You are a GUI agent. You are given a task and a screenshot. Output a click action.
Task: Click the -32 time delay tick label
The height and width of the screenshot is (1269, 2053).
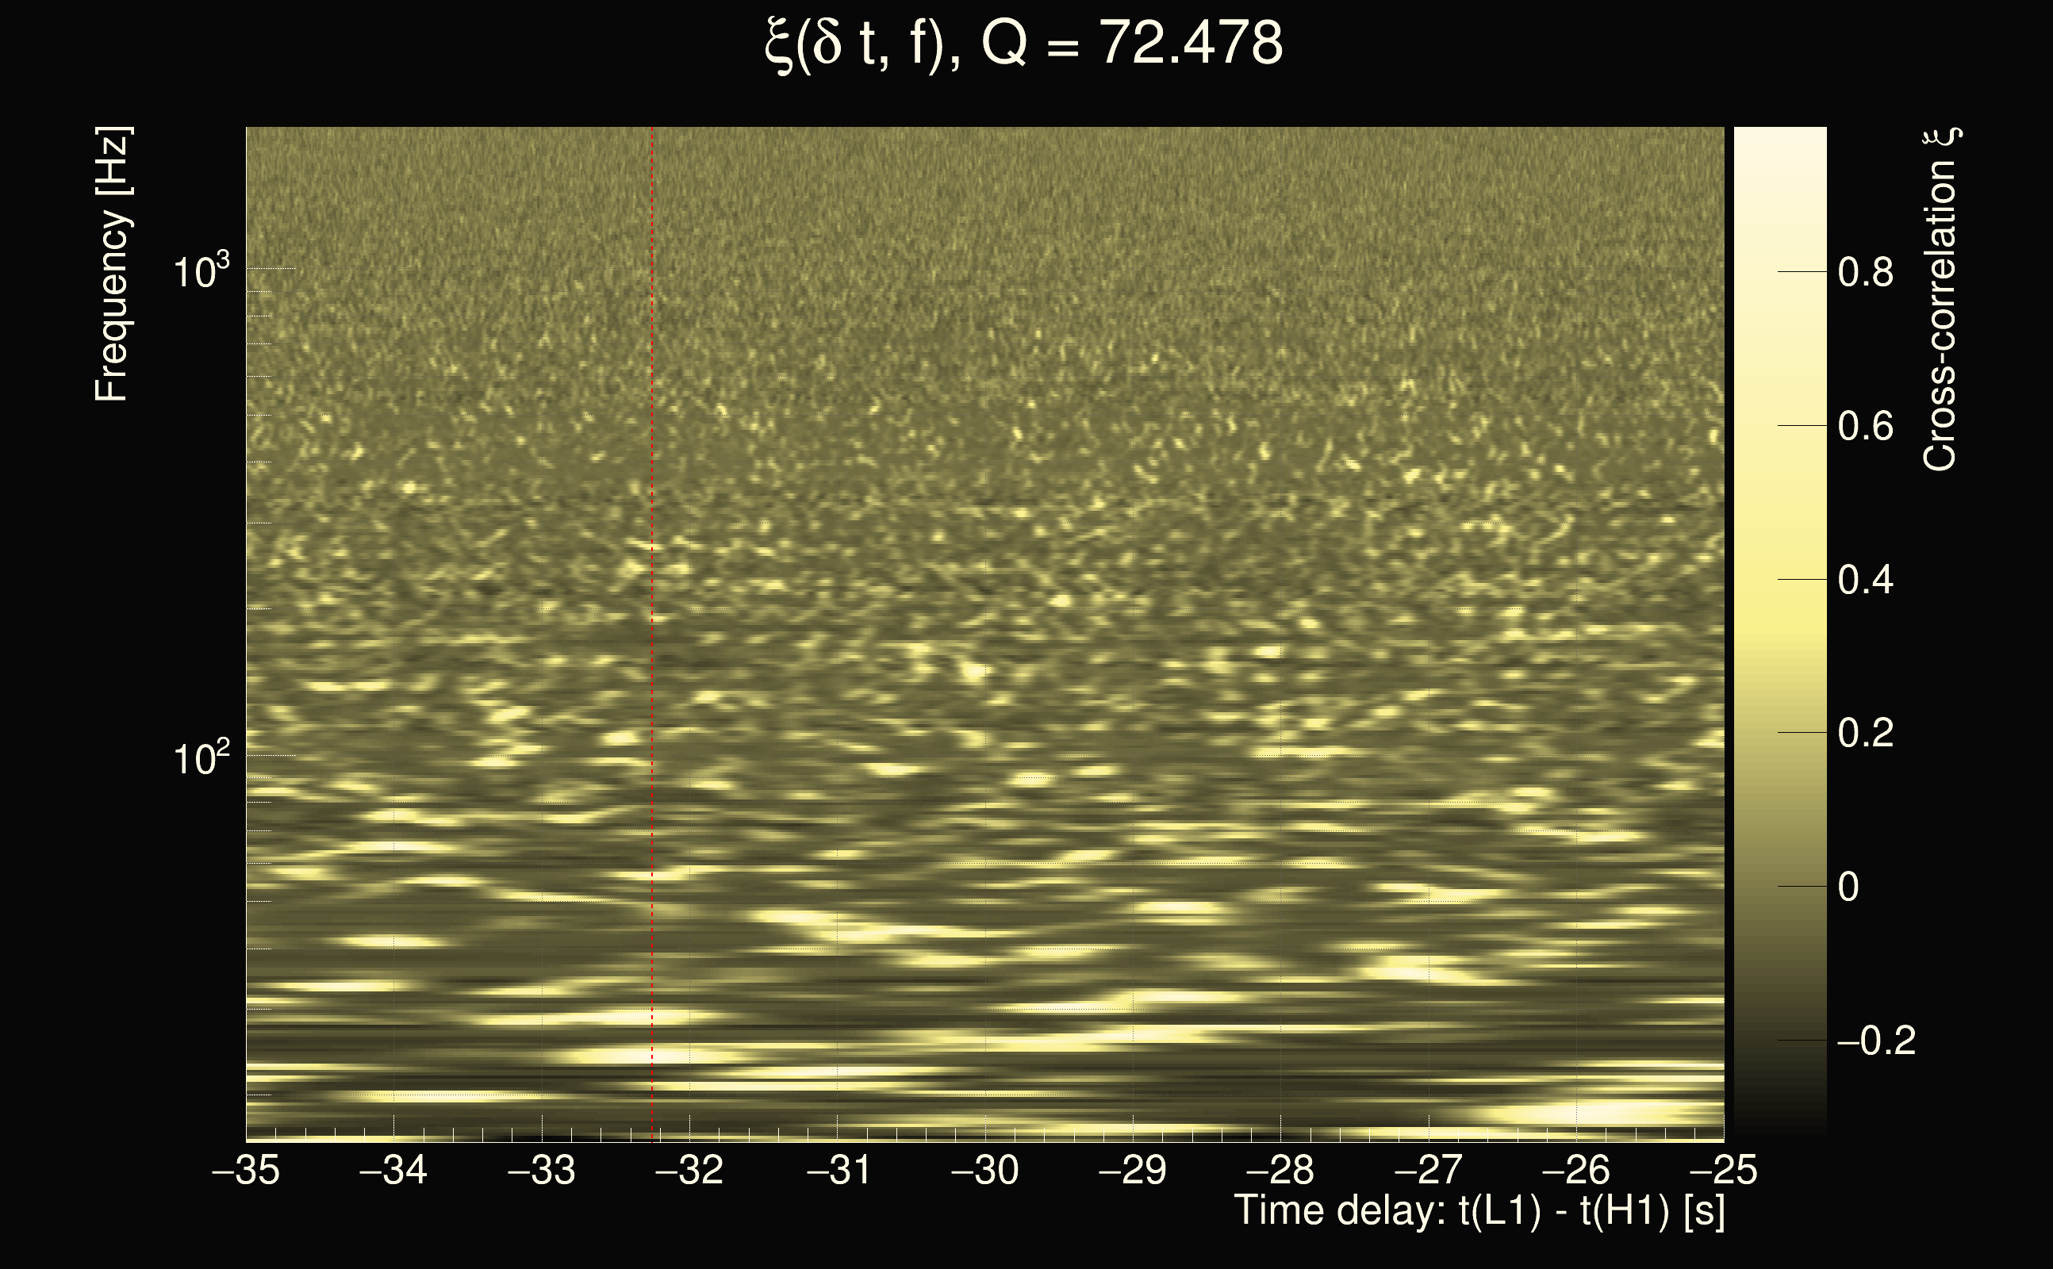click(x=689, y=1170)
